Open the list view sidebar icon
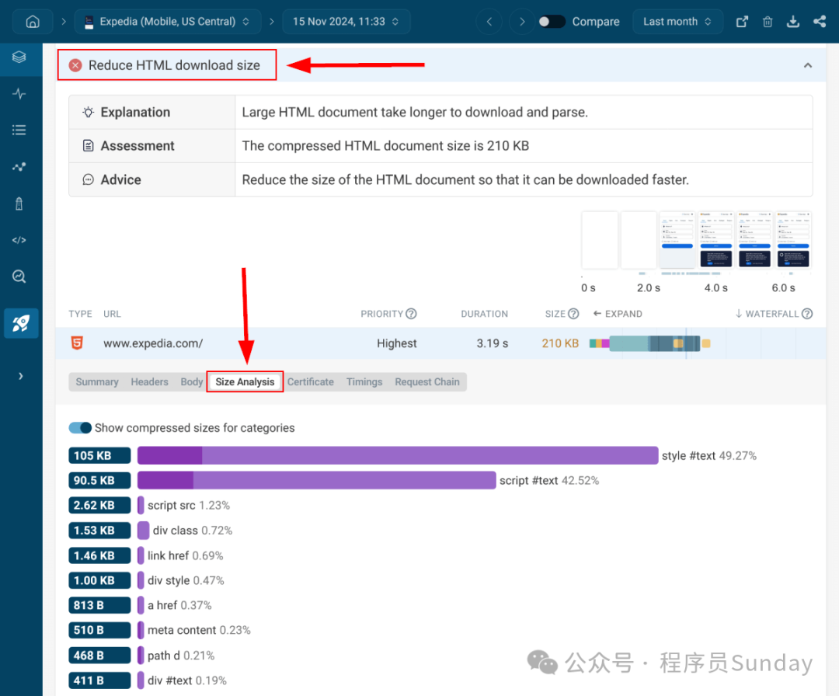This screenshot has width=839, height=696. click(x=19, y=130)
